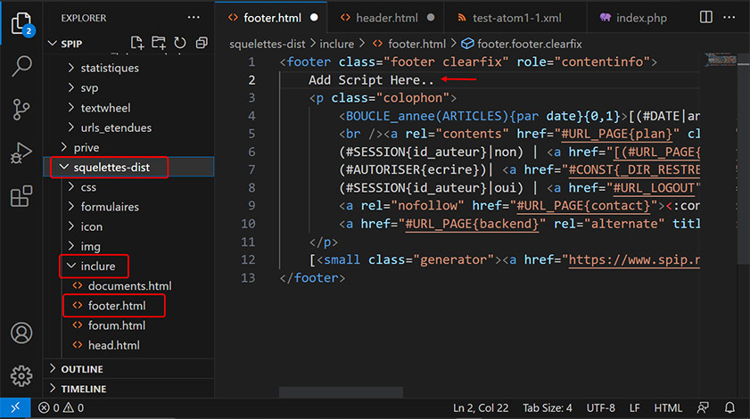
Task: Open the Source Control view icon
Action: [21, 110]
